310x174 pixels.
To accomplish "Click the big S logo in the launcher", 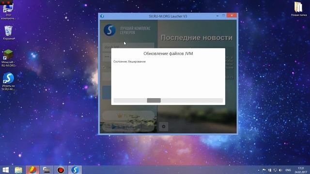I will coord(109,30).
